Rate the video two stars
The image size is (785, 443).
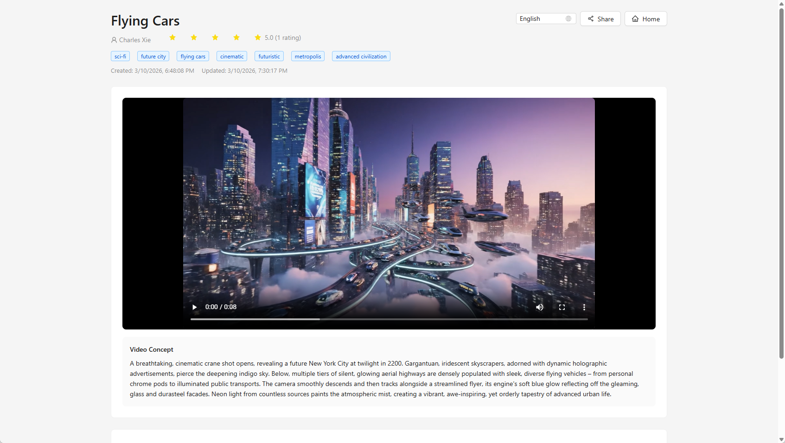[x=194, y=38]
